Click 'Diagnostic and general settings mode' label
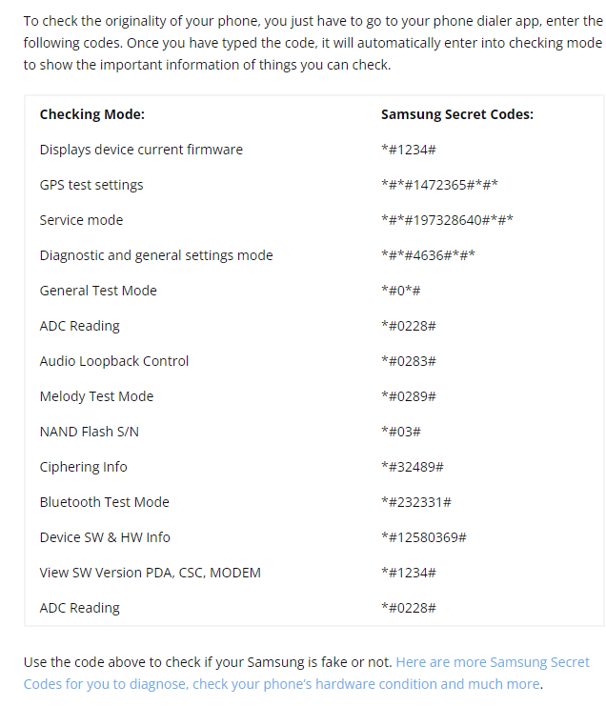The image size is (606, 706). 156,255
